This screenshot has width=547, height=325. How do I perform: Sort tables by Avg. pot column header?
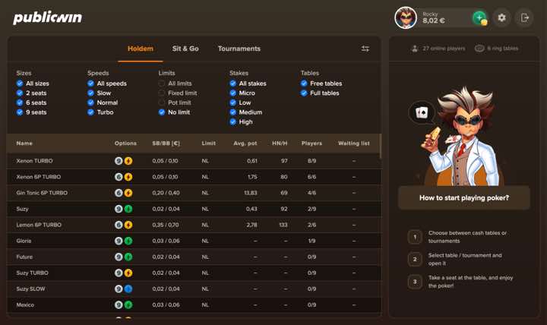pyautogui.click(x=244, y=144)
